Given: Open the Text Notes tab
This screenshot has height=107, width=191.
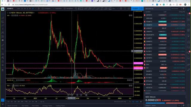Looking at the screenshot, I should point(25,106).
